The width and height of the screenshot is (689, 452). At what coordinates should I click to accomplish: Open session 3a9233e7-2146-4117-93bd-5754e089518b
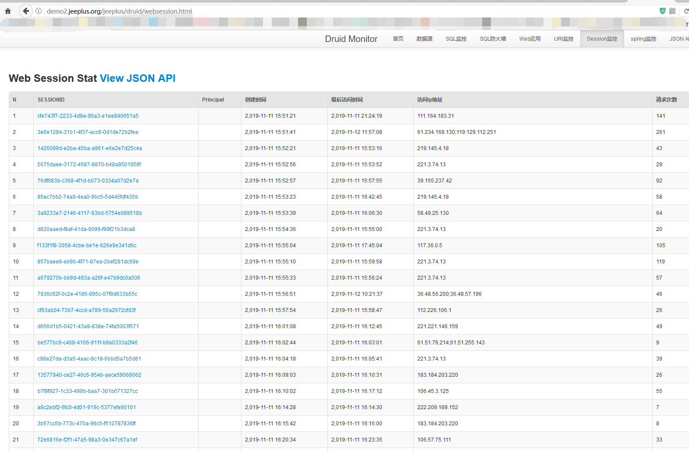[89, 213]
